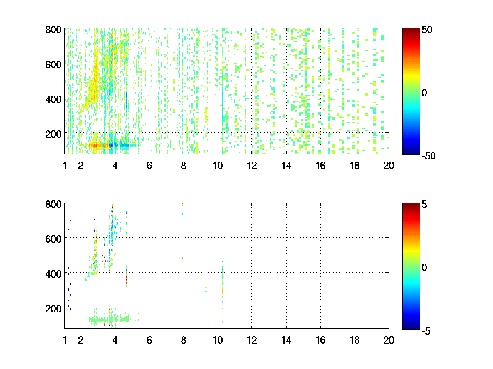This screenshot has width=493, height=369.
Task: Select the "50" label on top colorbar
Action: coord(427,30)
